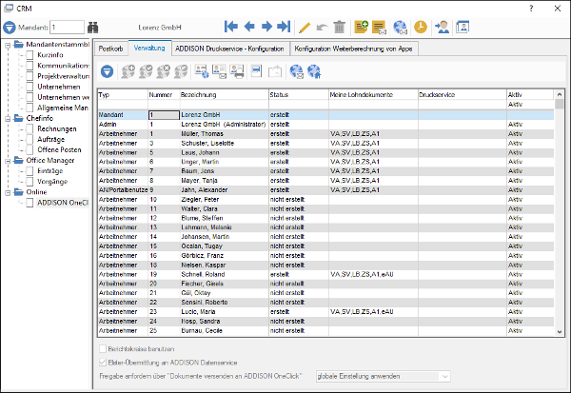Click the help question mark button

tap(531, 9)
